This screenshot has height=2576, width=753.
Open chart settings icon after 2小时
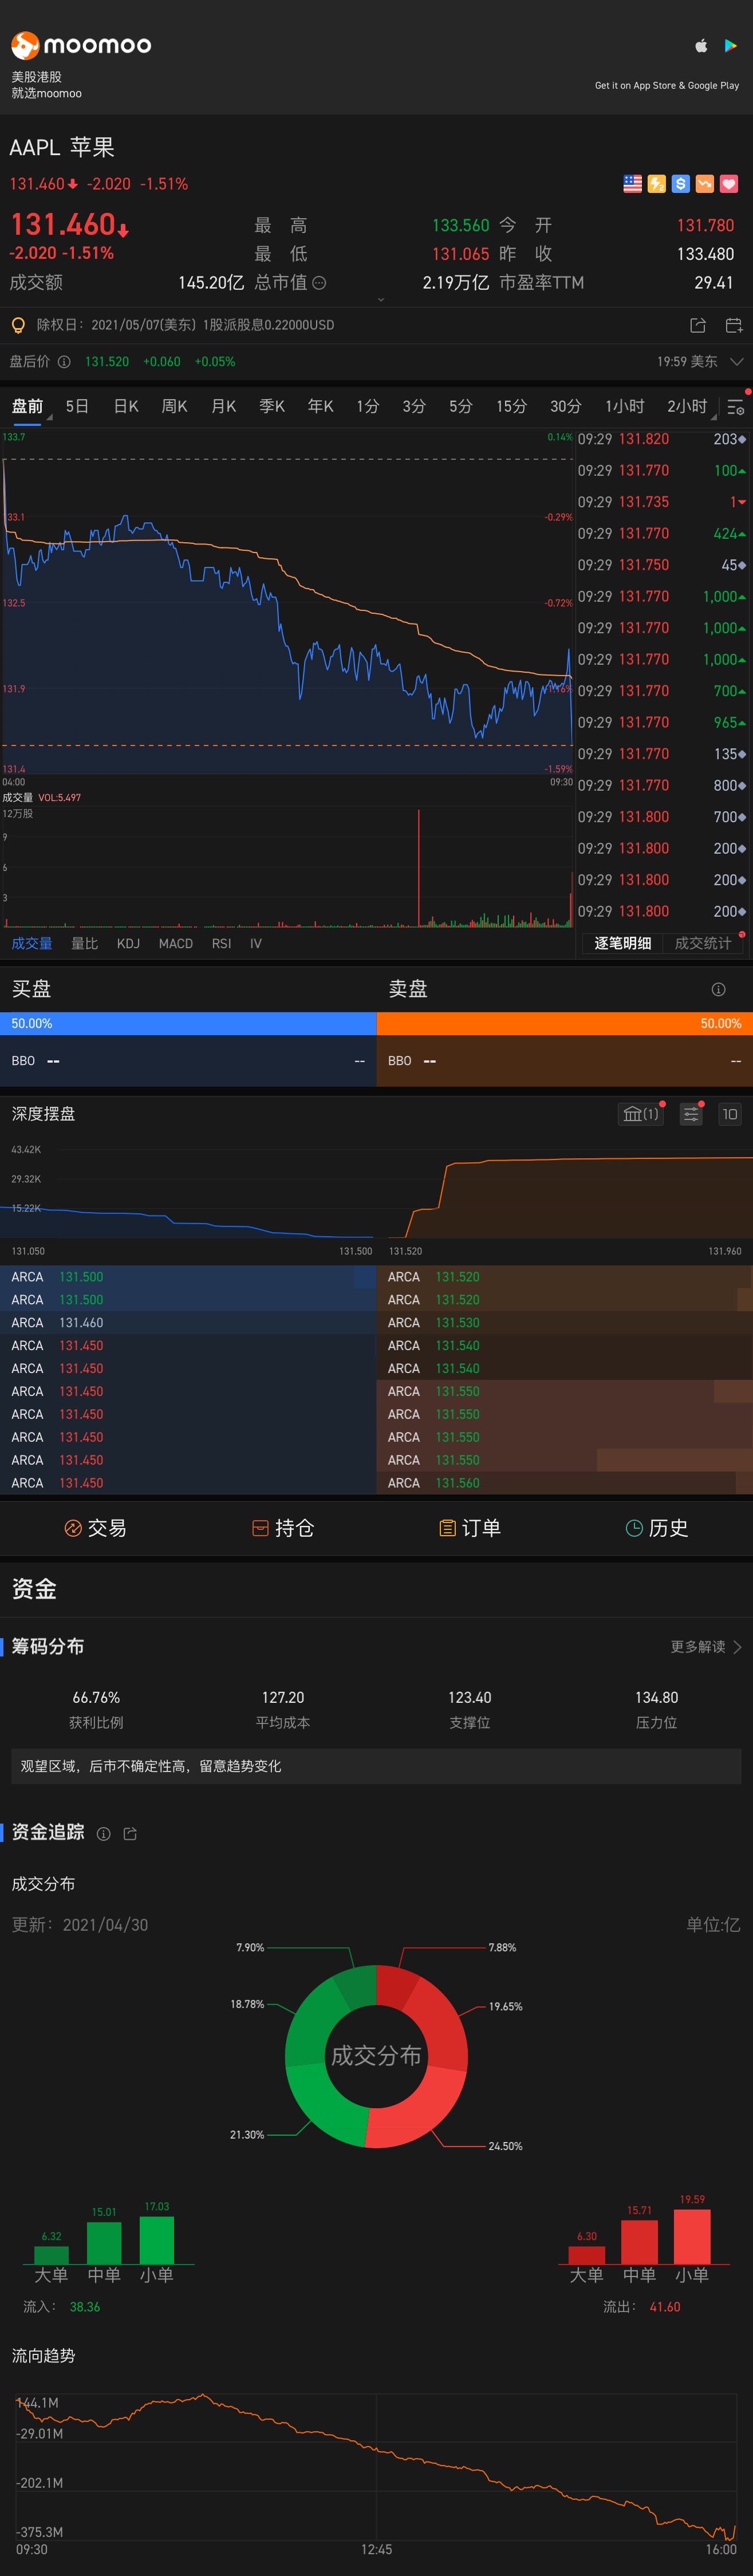coord(735,407)
